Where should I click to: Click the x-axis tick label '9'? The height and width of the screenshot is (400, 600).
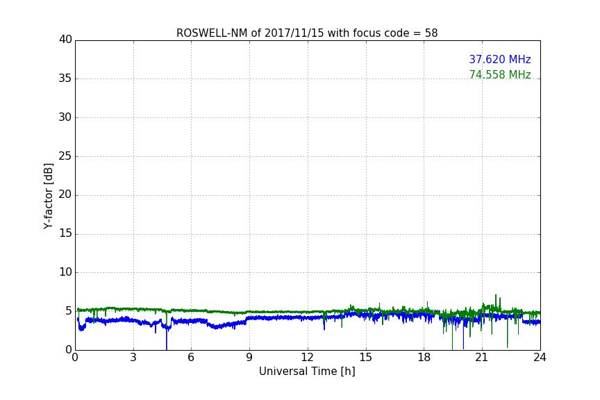coord(249,358)
